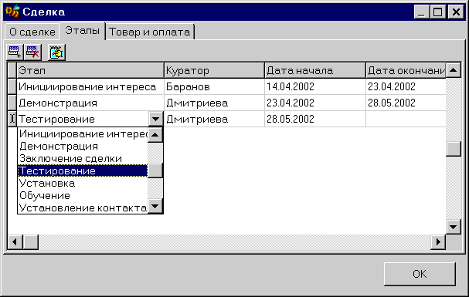Click the Тестирование combo box text field
Viewport: 469px width, 297px height.
tap(83, 119)
